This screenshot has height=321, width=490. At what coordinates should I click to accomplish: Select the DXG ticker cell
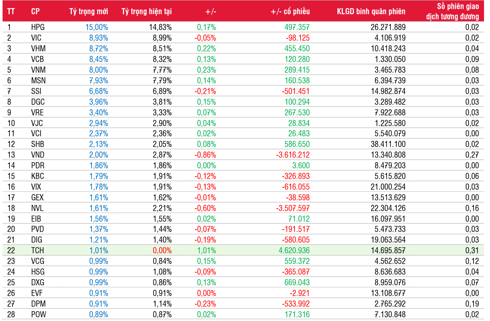pyautogui.click(x=38, y=283)
